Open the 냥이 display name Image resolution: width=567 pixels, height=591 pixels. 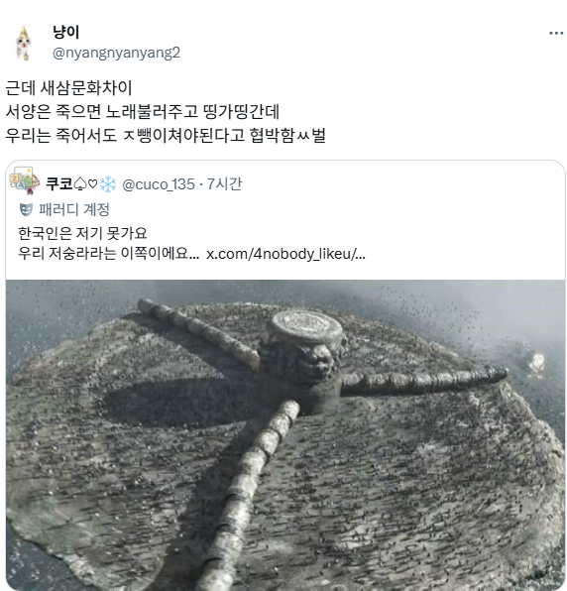(66, 32)
